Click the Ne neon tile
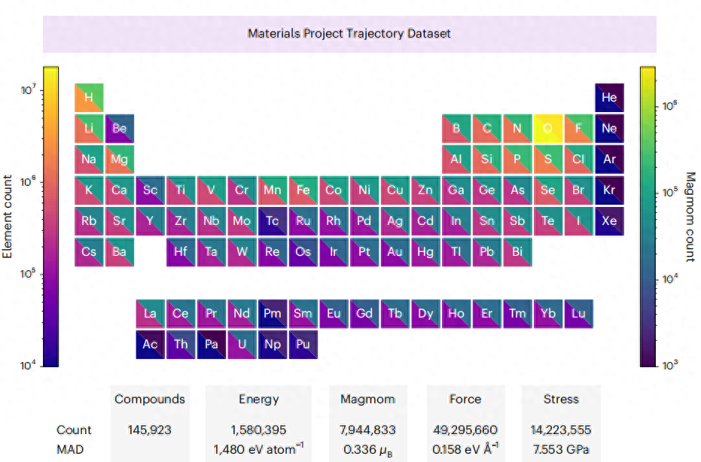The width and height of the screenshot is (701, 462). pos(609,128)
